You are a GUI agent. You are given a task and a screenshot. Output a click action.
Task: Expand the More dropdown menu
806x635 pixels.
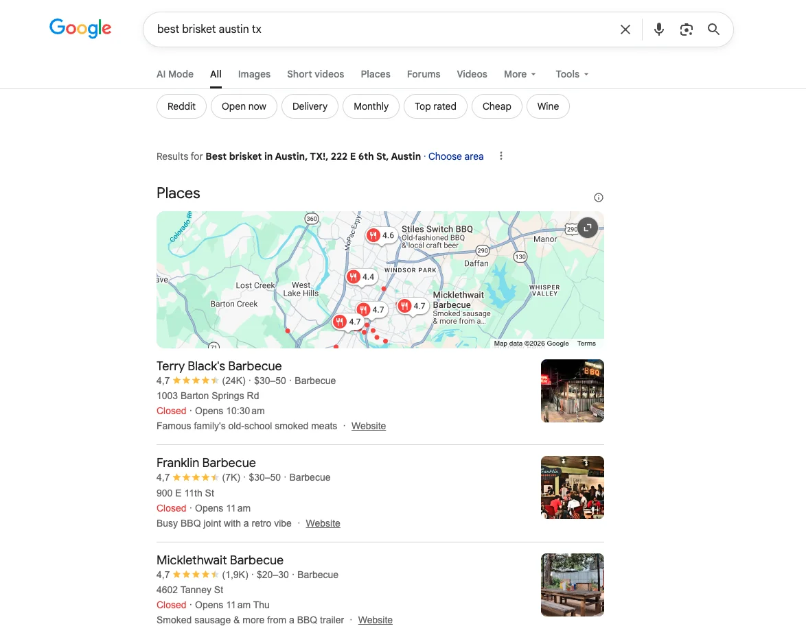point(520,74)
